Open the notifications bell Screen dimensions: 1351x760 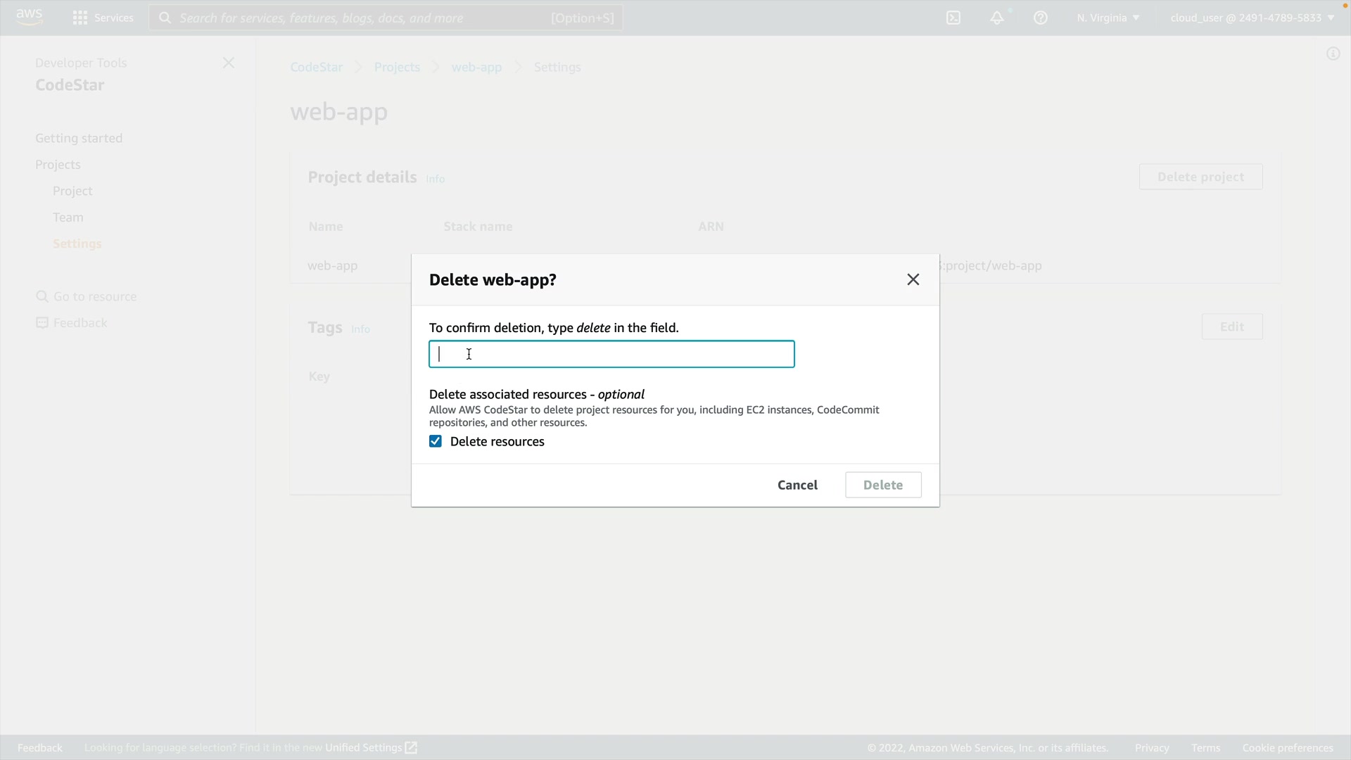click(997, 18)
